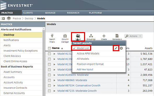Expand the row with assets 1,037,421
This screenshot has height=96, width=154.
(54, 64)
